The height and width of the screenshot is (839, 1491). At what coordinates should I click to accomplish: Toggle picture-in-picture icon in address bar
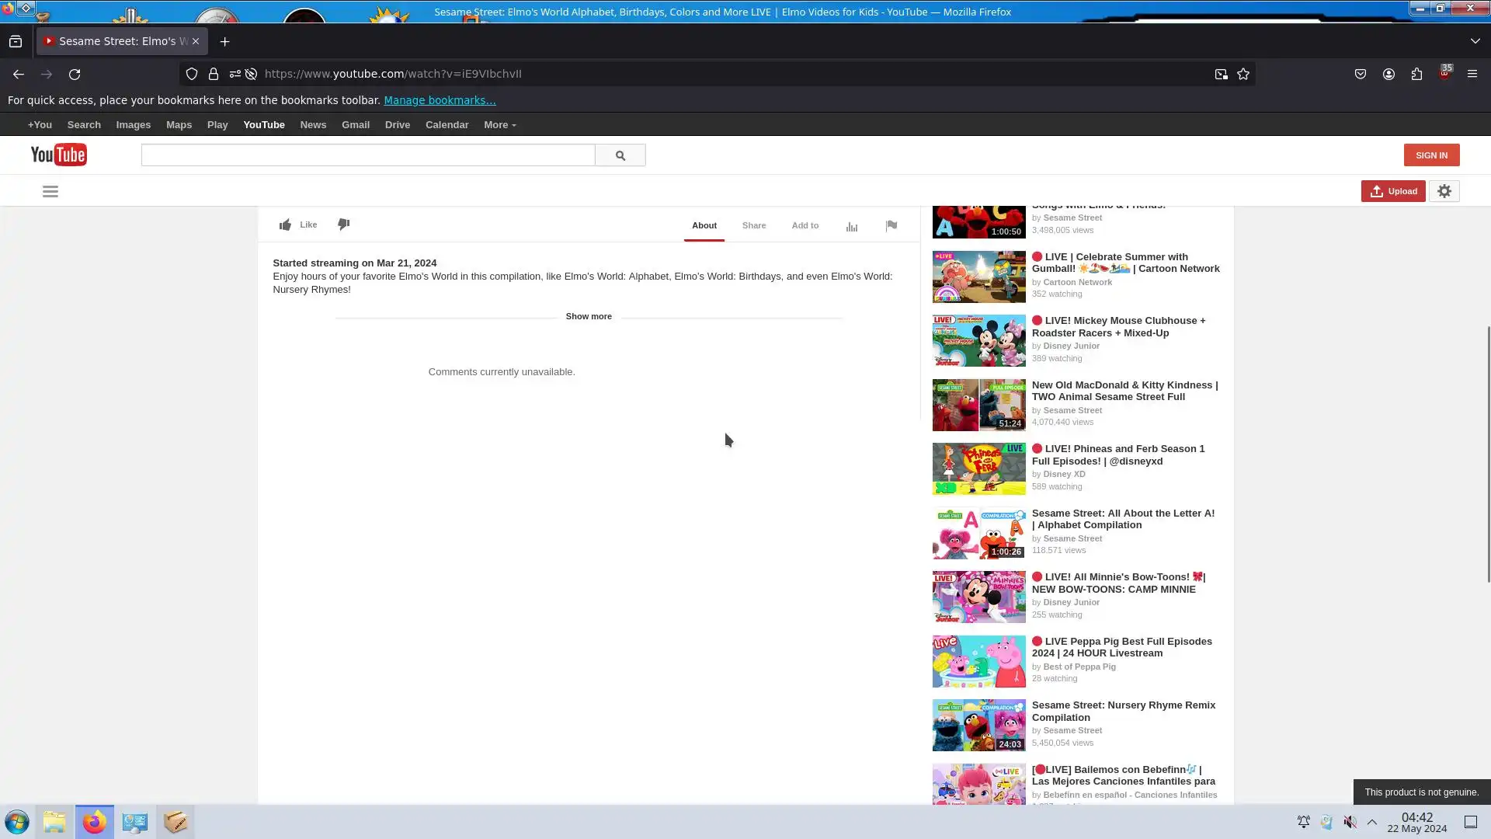1221,74
